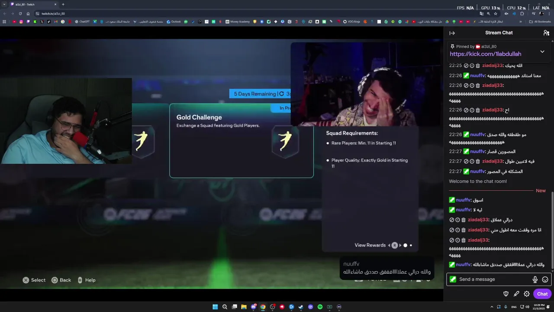Click the translate page icon

(482, 13)
